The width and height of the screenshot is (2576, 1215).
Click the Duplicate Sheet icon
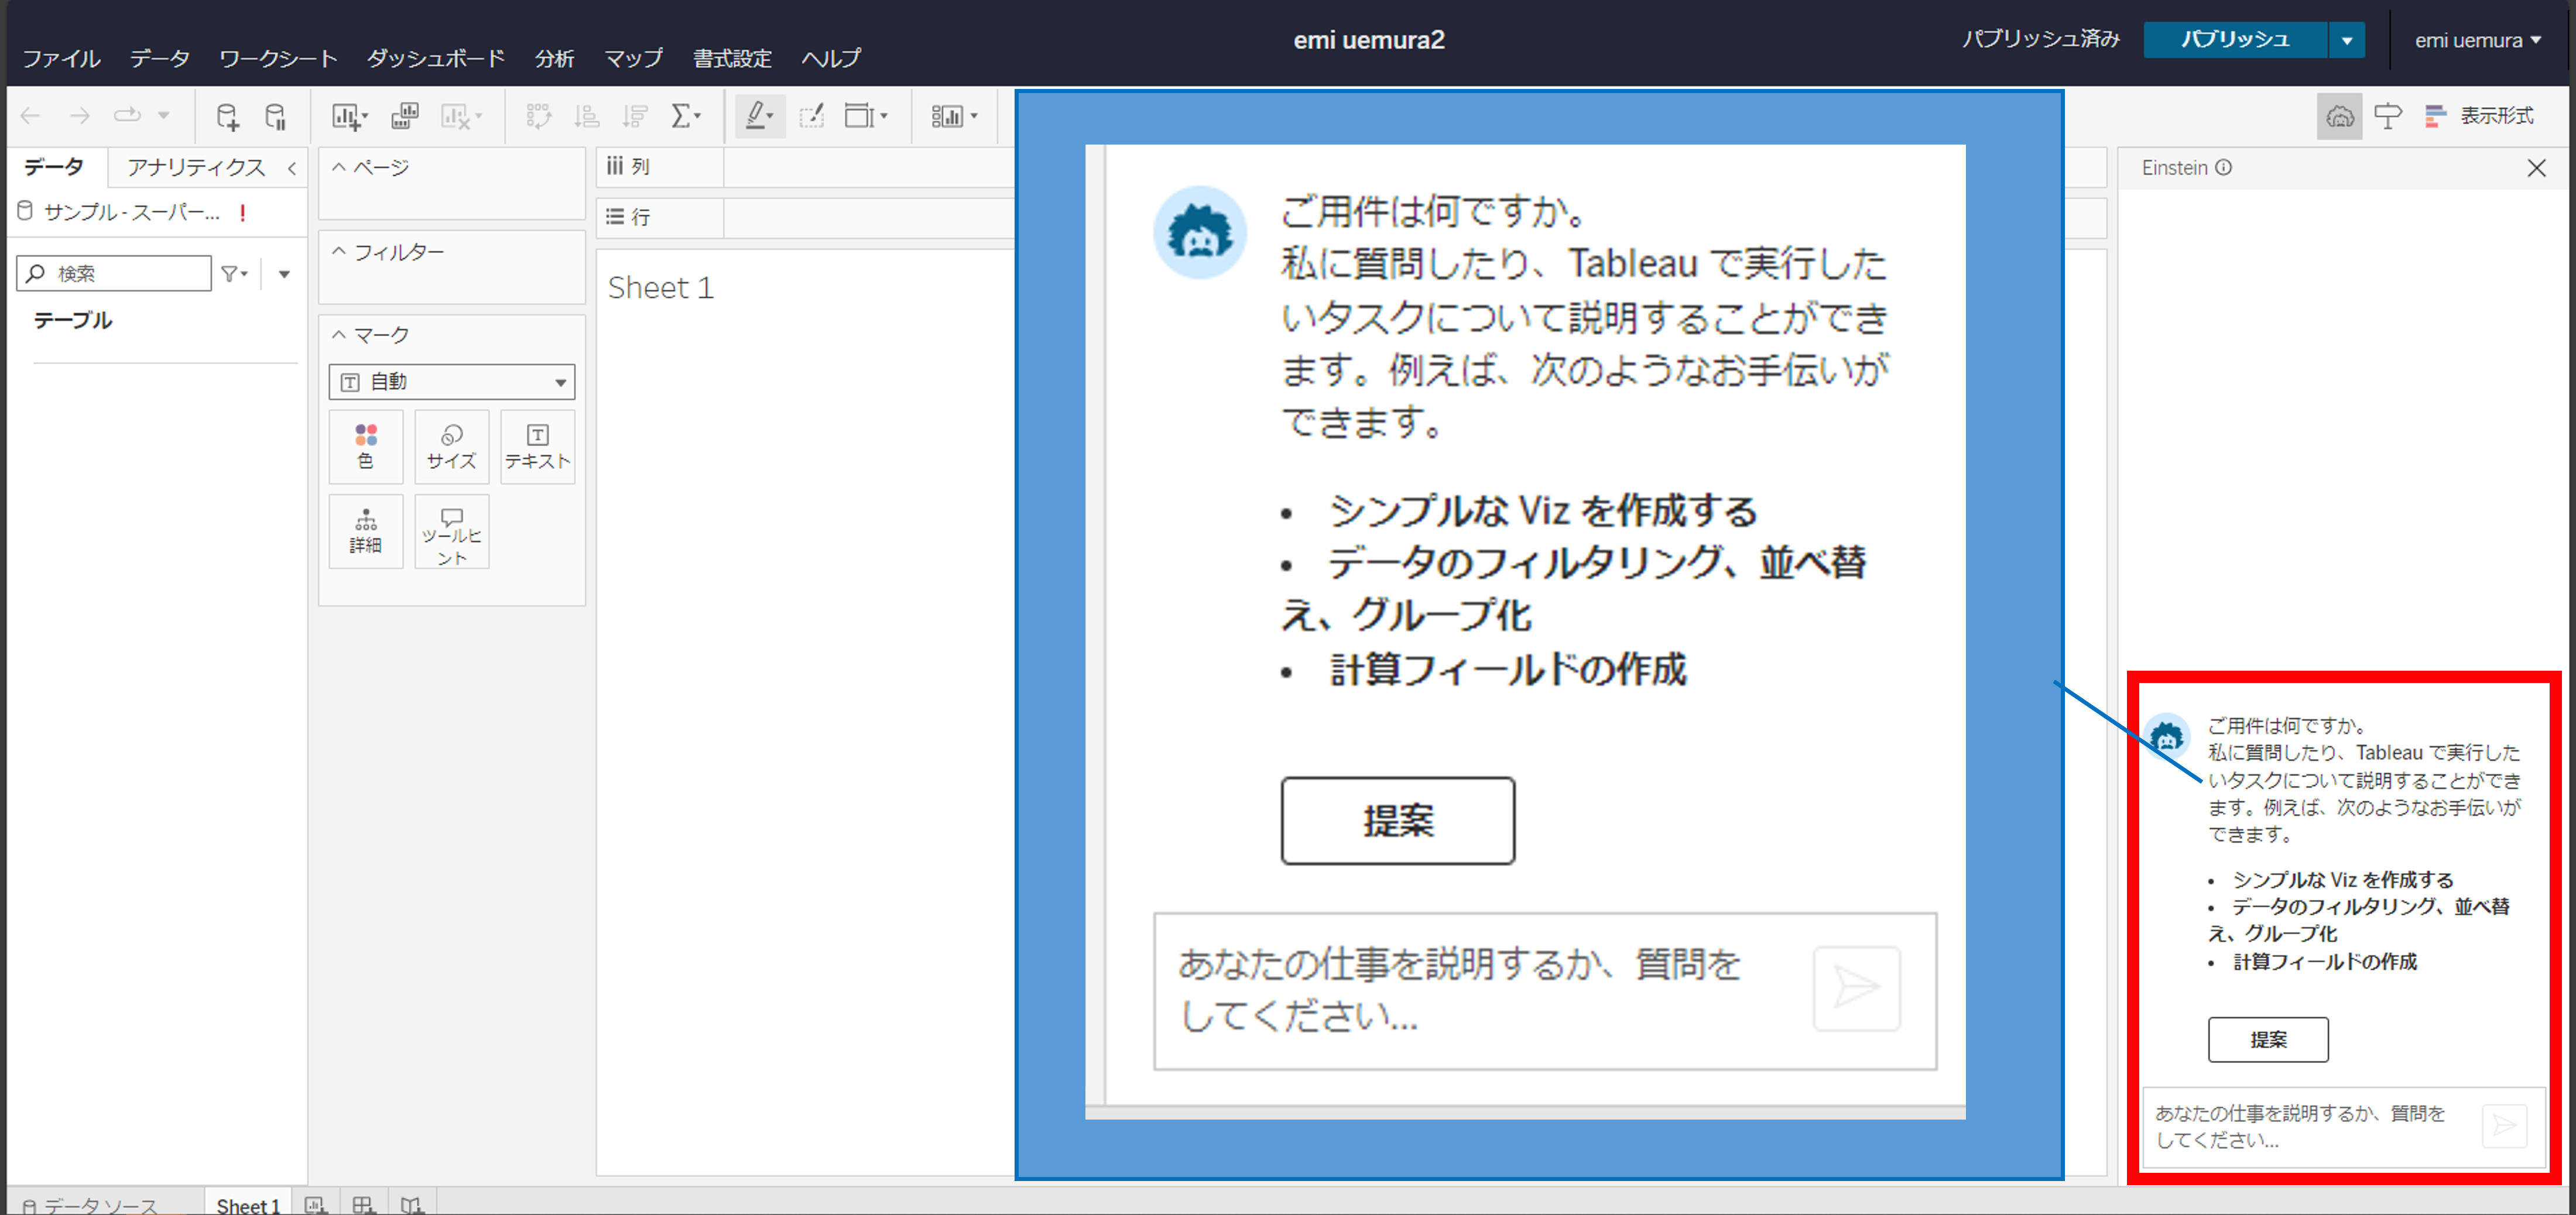tap(404, 116)
